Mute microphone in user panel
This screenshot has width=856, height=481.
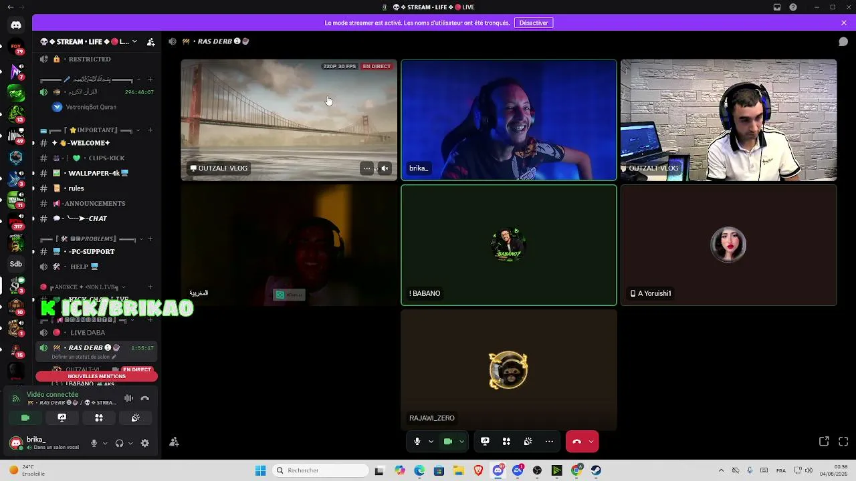[94, 443]
